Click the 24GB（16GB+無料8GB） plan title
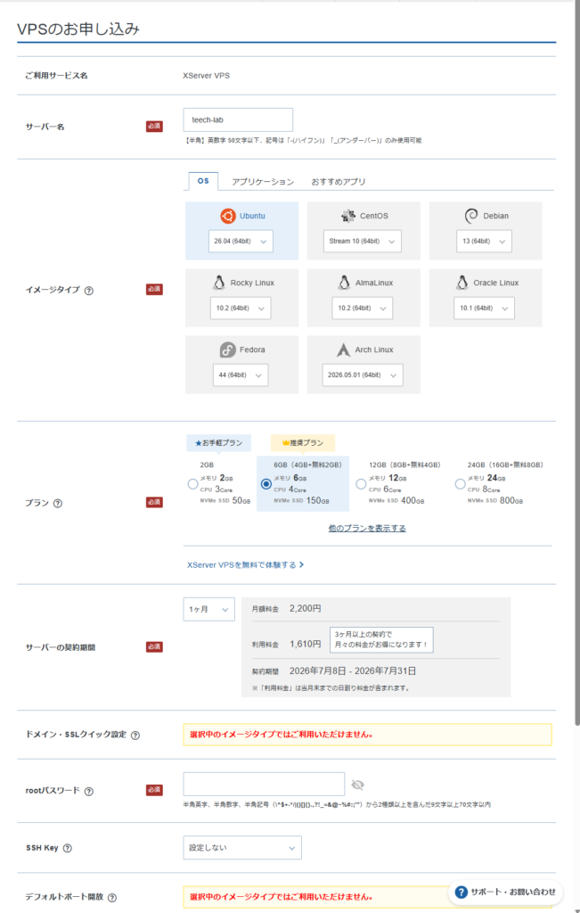The image size is (580, 913). click(505, 465)
